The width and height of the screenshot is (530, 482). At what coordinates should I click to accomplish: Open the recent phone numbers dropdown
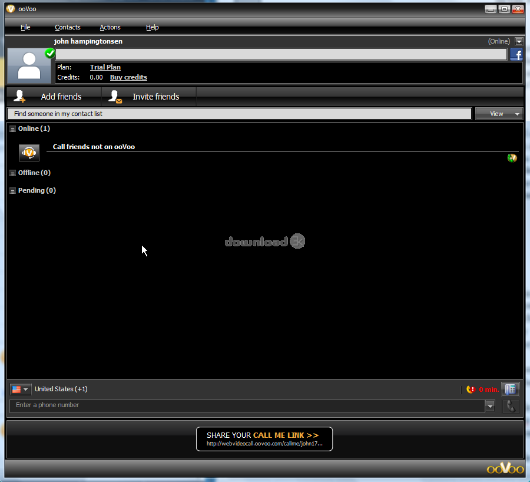[490, 406]
